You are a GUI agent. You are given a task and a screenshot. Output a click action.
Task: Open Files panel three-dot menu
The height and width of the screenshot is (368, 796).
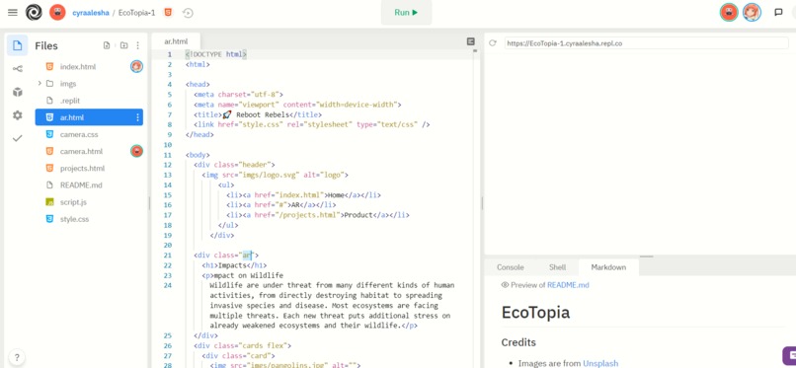point(138,45)
